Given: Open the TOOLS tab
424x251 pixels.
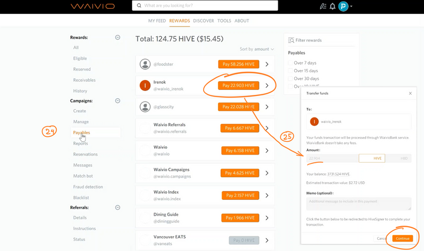Looking at the screenshot, I should coord(224,21).
